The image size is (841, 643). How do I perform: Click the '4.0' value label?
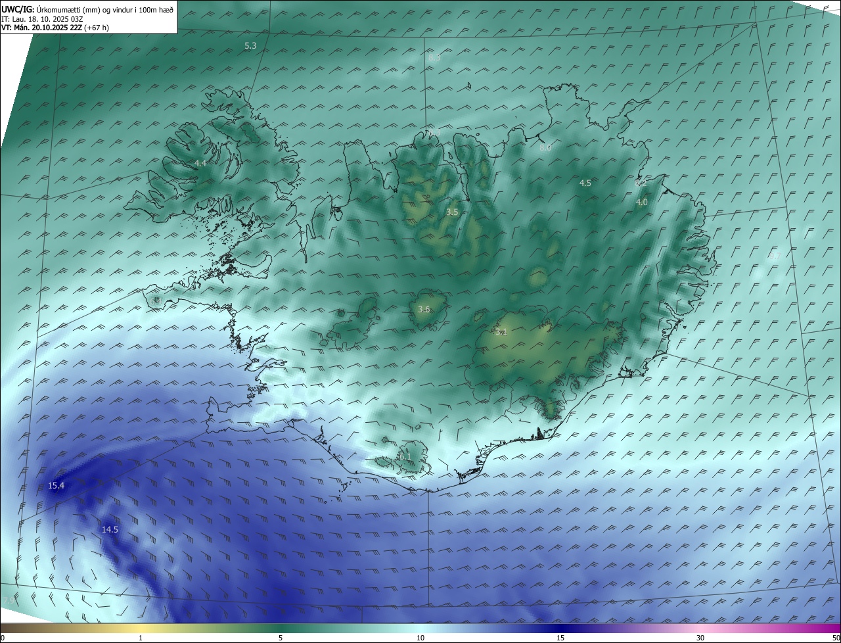(642, 202)
